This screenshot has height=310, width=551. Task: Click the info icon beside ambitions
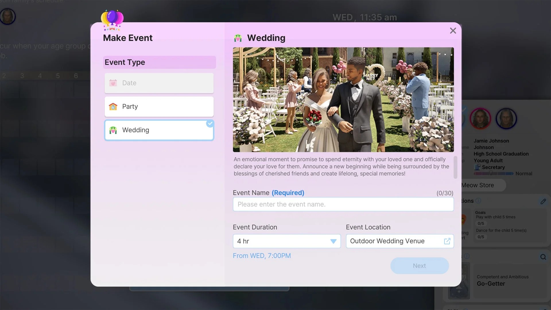click(478, 201)
